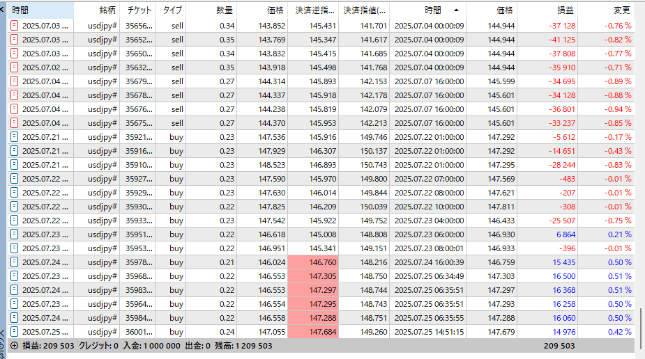Click buy deal icon for ticket 35978

(x=14, y=262)
